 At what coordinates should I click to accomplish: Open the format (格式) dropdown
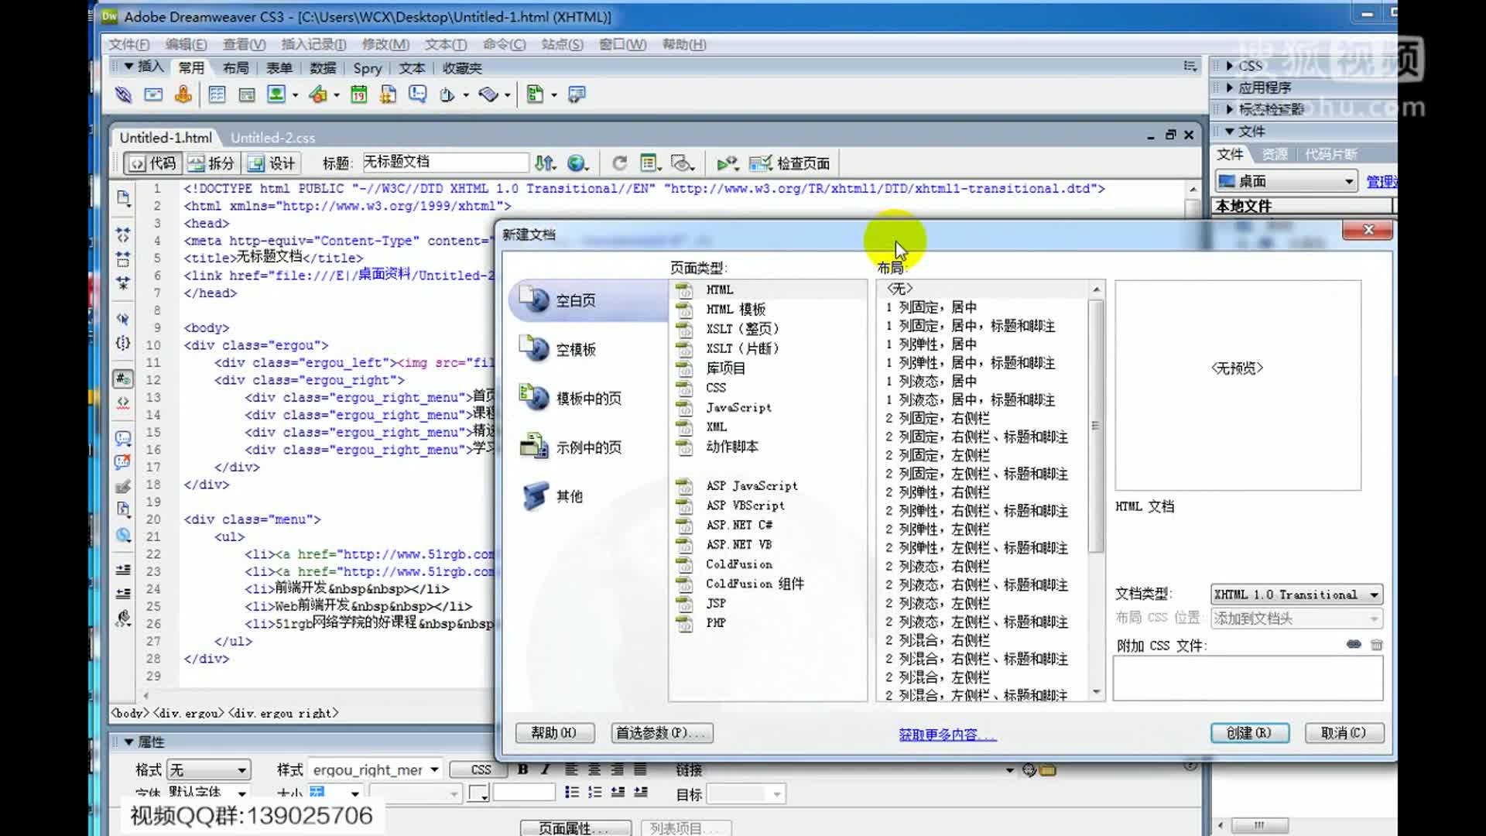tap(209, 770)
